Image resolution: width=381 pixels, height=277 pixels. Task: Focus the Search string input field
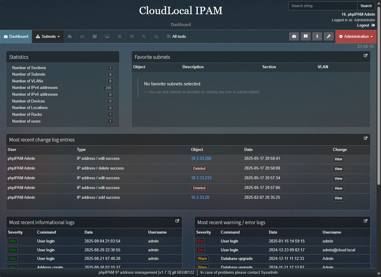click(x=323, y=6)
